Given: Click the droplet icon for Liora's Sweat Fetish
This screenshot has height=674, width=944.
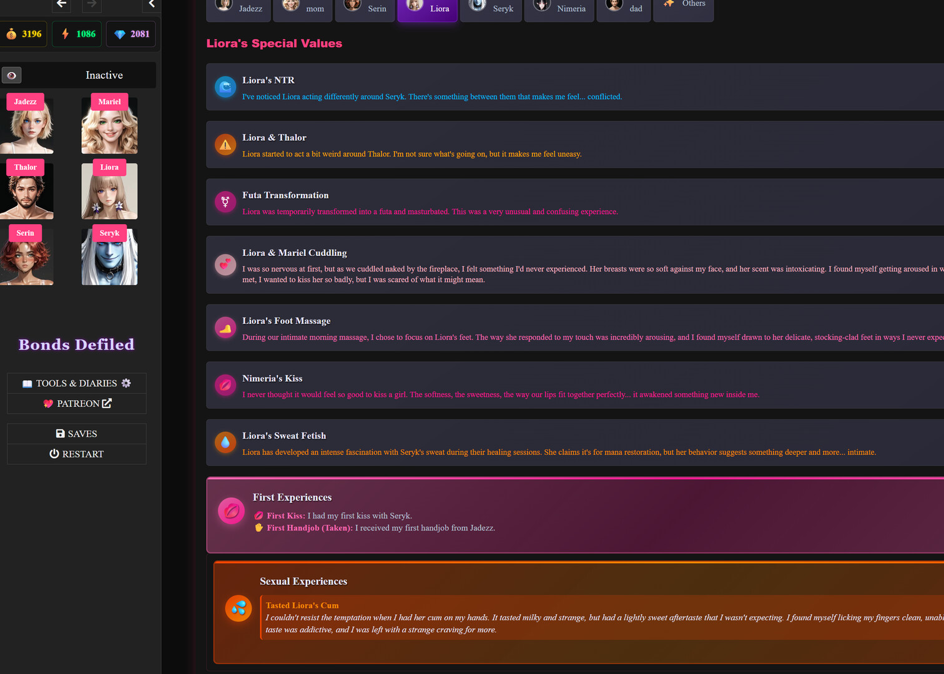Looking at the screenshot, I should point(225,442).
